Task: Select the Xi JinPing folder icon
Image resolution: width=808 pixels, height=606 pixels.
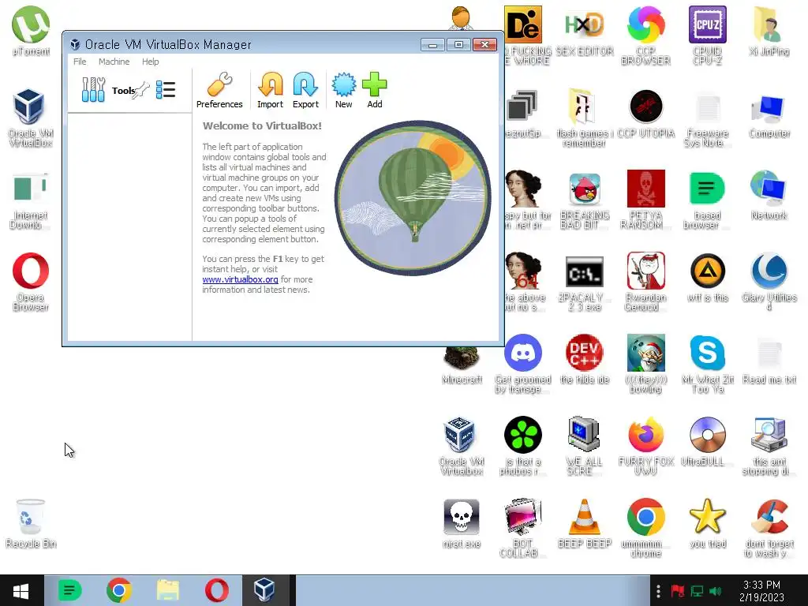Action: pos(769,31)
